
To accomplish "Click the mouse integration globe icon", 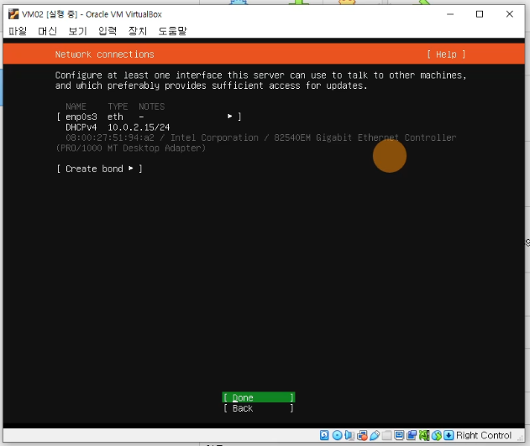I will tap(437, 435).
